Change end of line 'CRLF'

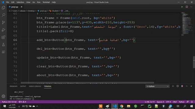[175, 102]
